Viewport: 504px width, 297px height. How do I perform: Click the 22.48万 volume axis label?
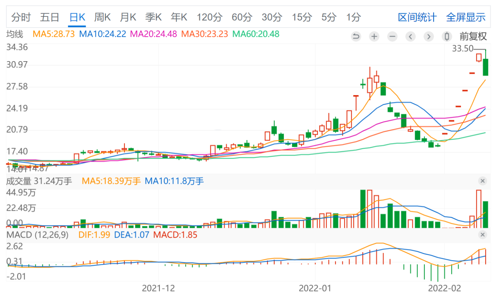point(21,208)
